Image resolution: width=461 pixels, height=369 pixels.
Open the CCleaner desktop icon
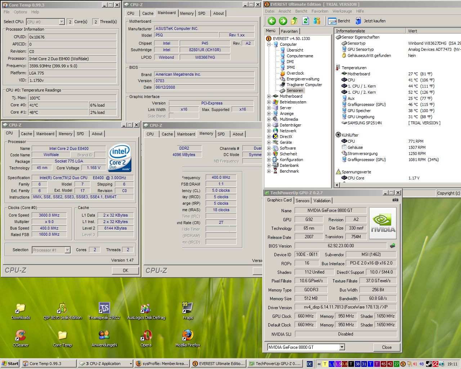point(21,339)
